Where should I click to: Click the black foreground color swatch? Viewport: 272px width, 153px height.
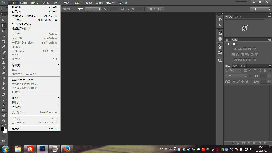click(x=3, y=129)
